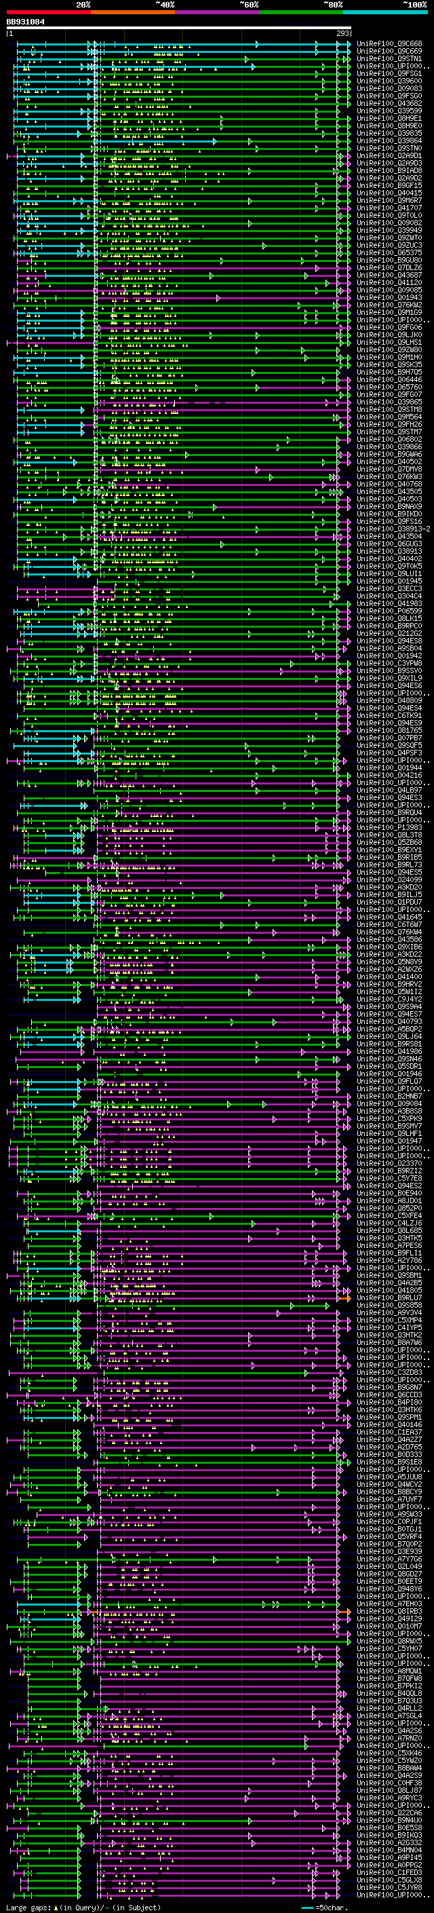View the UniRef100_B9NAX9 alignment label
This screenshot has width=434, height=1913.
pyautogui.click(x=389, y=506)
